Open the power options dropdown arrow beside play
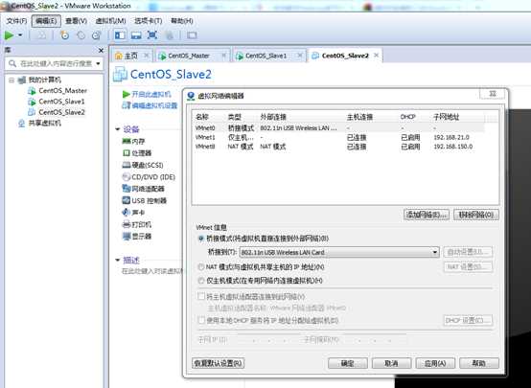The image size is (531, 388). click(x=20, y=35)
